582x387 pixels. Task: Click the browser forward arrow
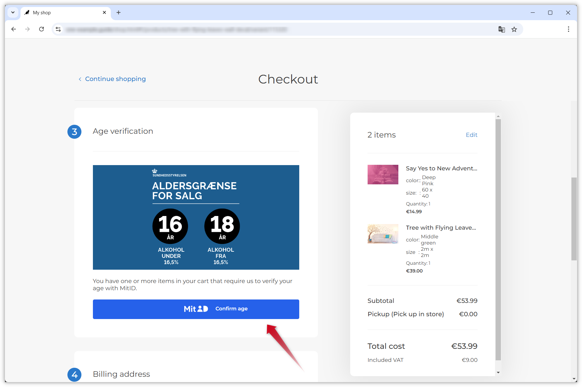pyautogui.click(x=27, y=29)
